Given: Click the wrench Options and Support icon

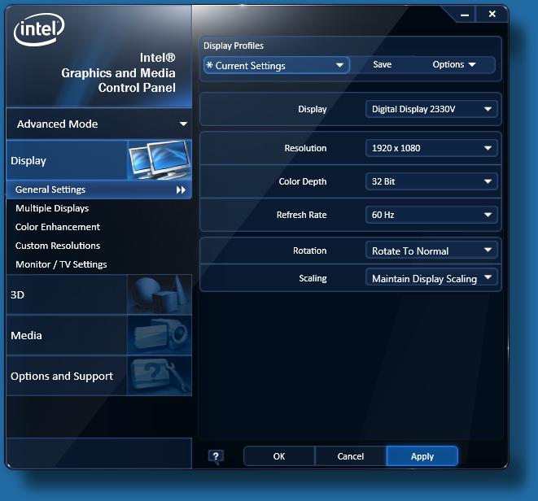Looking at the screenshot, I should (160, 376).
